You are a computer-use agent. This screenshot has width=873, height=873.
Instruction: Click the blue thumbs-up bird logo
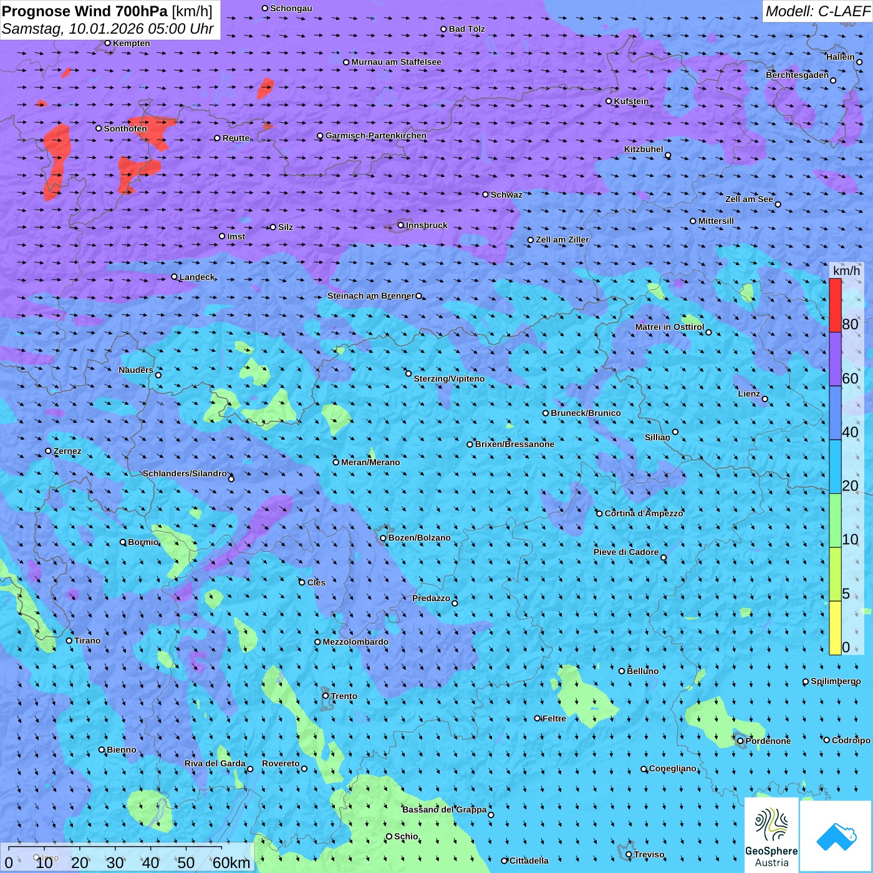[836, 836]
